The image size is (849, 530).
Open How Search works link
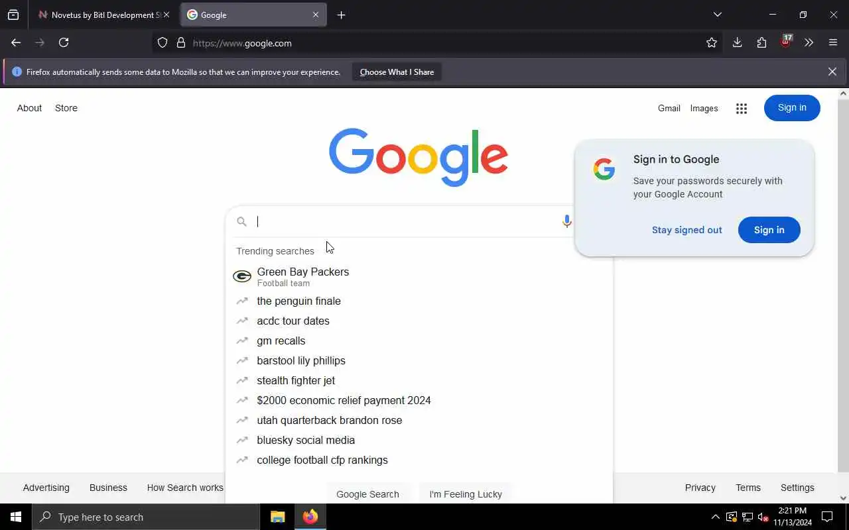coord(185,488)
